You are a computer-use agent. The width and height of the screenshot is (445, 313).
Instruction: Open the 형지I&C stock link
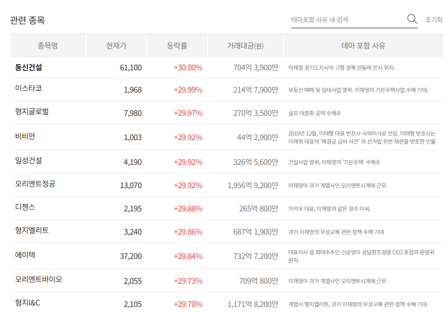click(27, 302)
